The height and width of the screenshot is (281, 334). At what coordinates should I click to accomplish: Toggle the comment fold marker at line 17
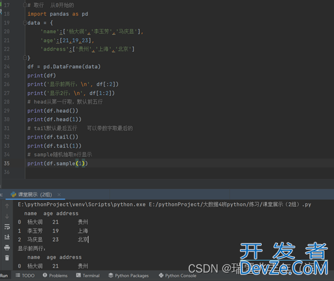coord(25,5)
